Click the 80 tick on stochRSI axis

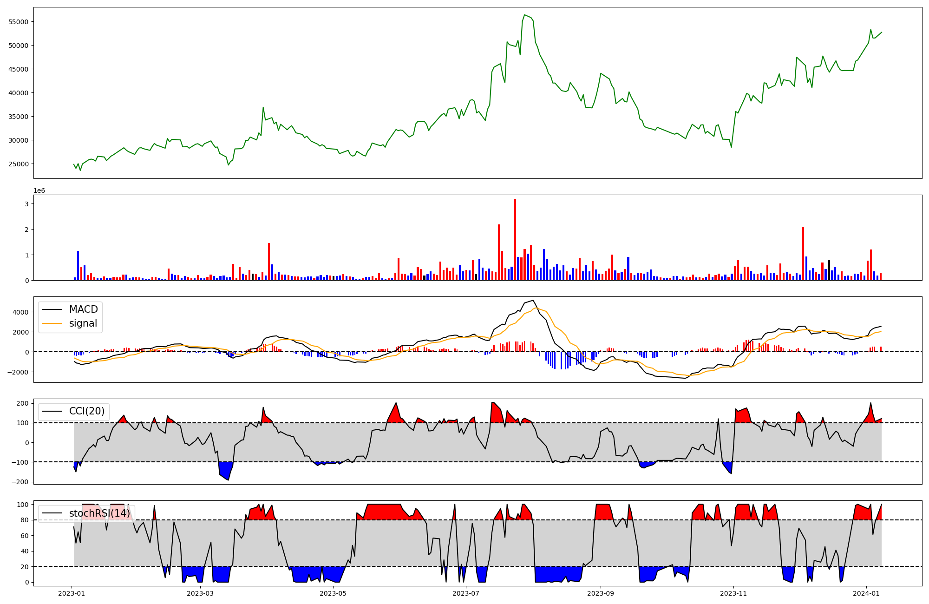click(24, 520)
